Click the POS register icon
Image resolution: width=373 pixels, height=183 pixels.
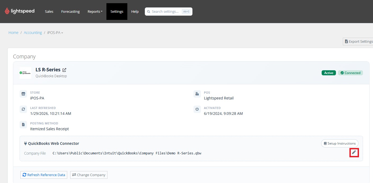pyautogui.click(x=197, y=94)
